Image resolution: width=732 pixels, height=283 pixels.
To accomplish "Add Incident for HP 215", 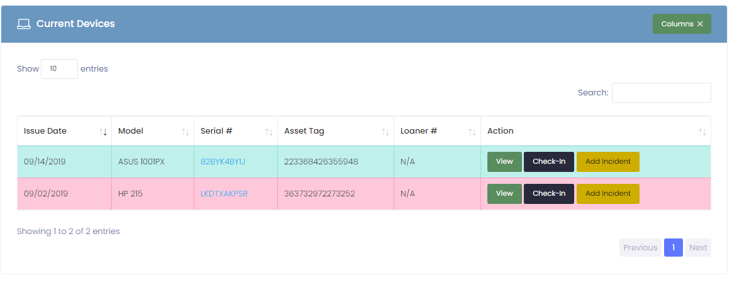I will pos(608,194).
